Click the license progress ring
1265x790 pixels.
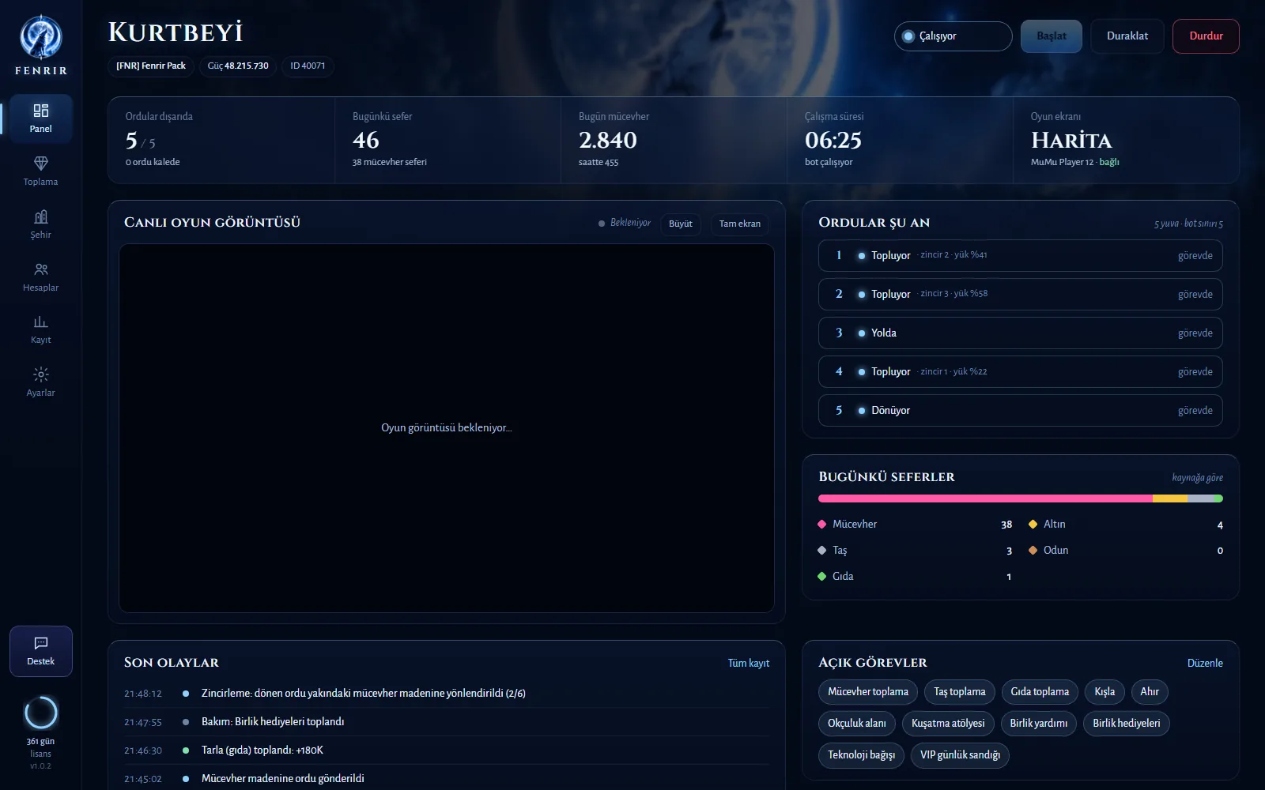[41, 713]
